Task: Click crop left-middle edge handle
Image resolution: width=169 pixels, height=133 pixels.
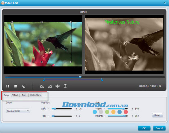Action: tap(12, 42)
